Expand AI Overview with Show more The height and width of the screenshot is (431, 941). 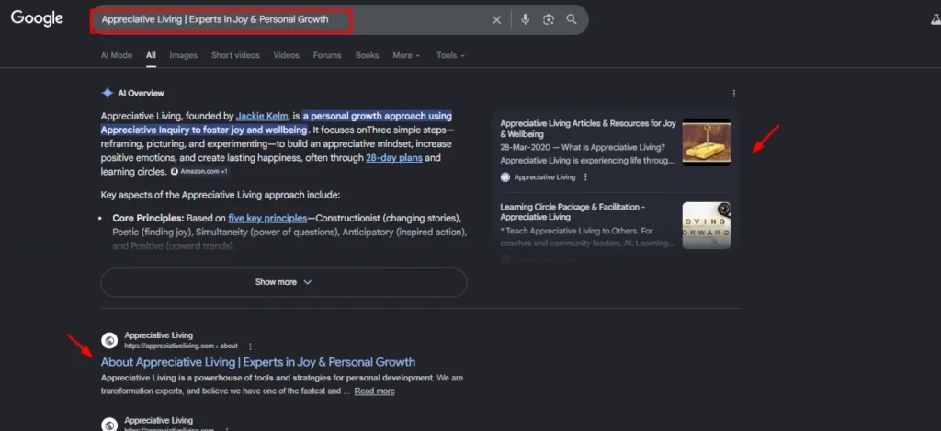283,282
